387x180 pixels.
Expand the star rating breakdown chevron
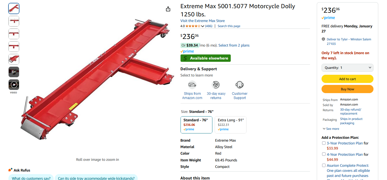[x=203, y=26]
